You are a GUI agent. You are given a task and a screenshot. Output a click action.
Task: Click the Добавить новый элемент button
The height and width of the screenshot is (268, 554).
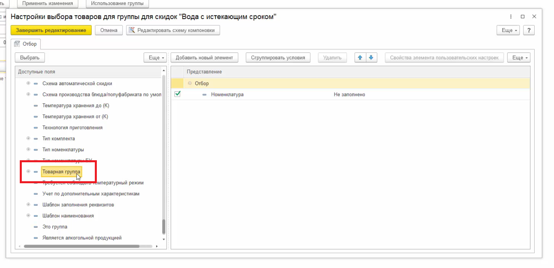click(204, 58)
